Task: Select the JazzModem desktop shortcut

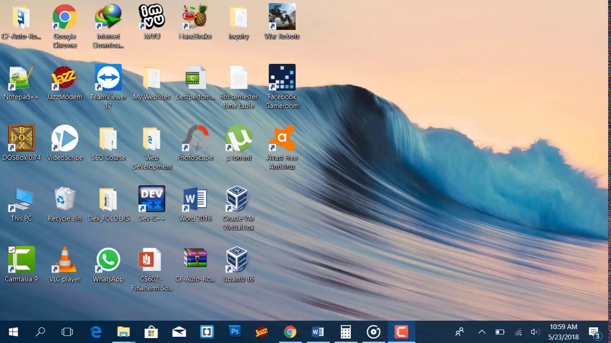Action: tap(64, 83)
